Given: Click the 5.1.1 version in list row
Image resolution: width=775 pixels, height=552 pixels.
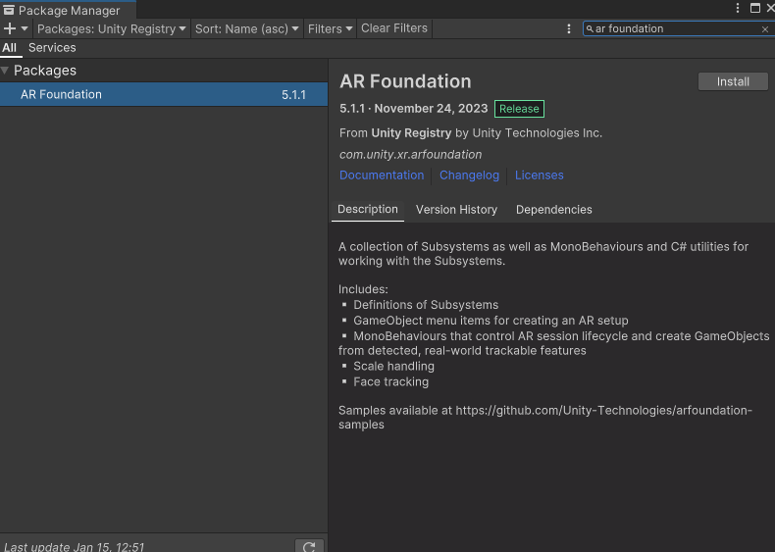Looking at the screenshot, I should click(x=293, y=95).
